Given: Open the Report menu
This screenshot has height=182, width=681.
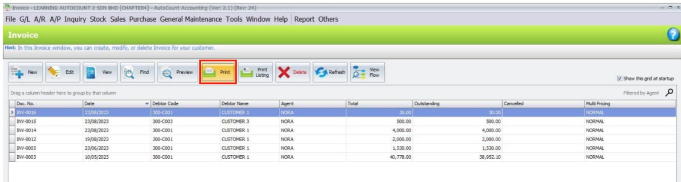Looking at the screenshot, I should pyautogui.click(x=304, y=19).
